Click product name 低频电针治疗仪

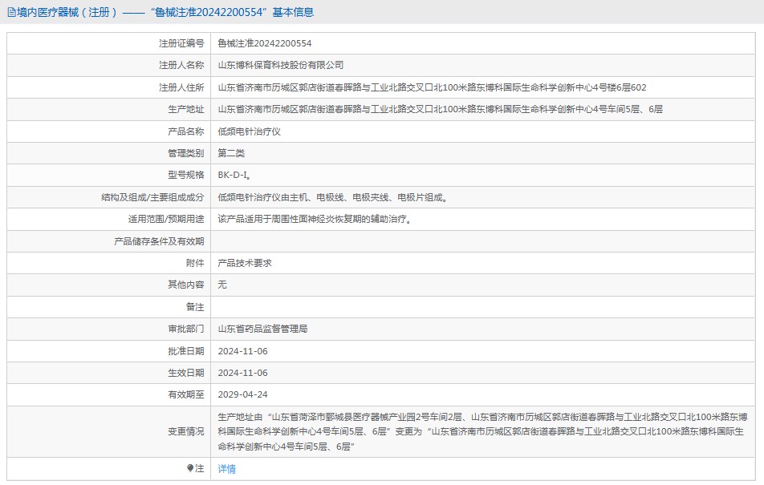pyautogui.click(x=249, y=131)
